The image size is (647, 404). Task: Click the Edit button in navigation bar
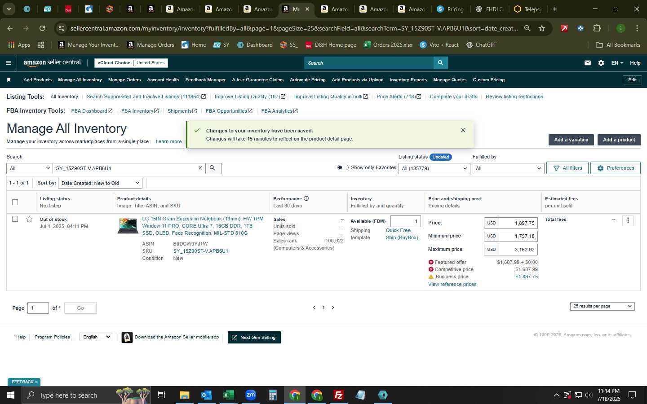point(632,80)
